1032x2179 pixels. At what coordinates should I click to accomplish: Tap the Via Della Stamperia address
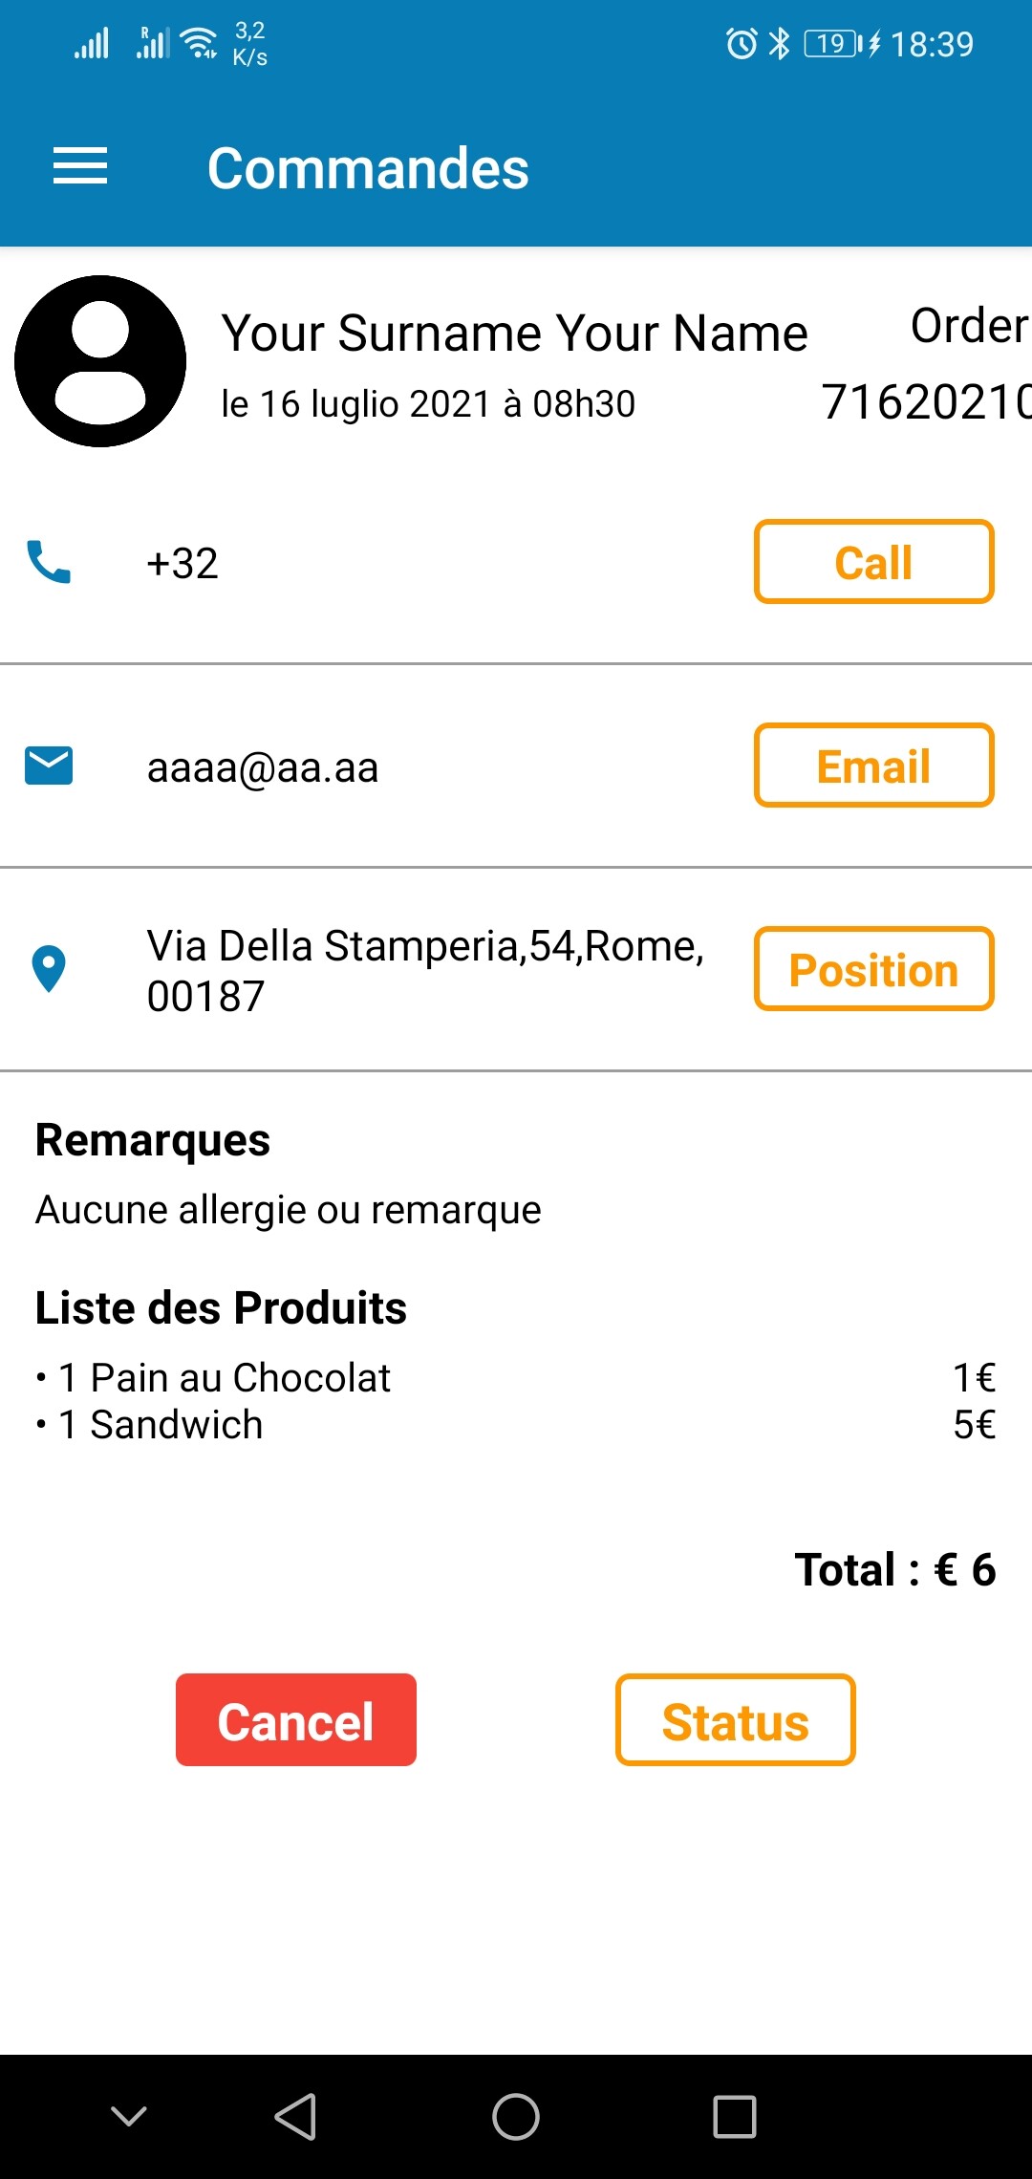point(425,969)
